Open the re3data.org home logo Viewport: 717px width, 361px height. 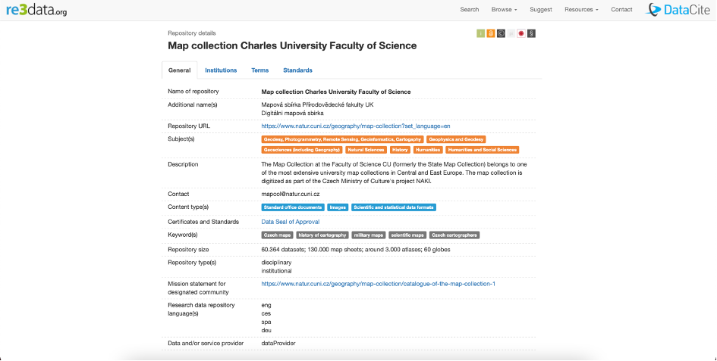click(36, 10)
